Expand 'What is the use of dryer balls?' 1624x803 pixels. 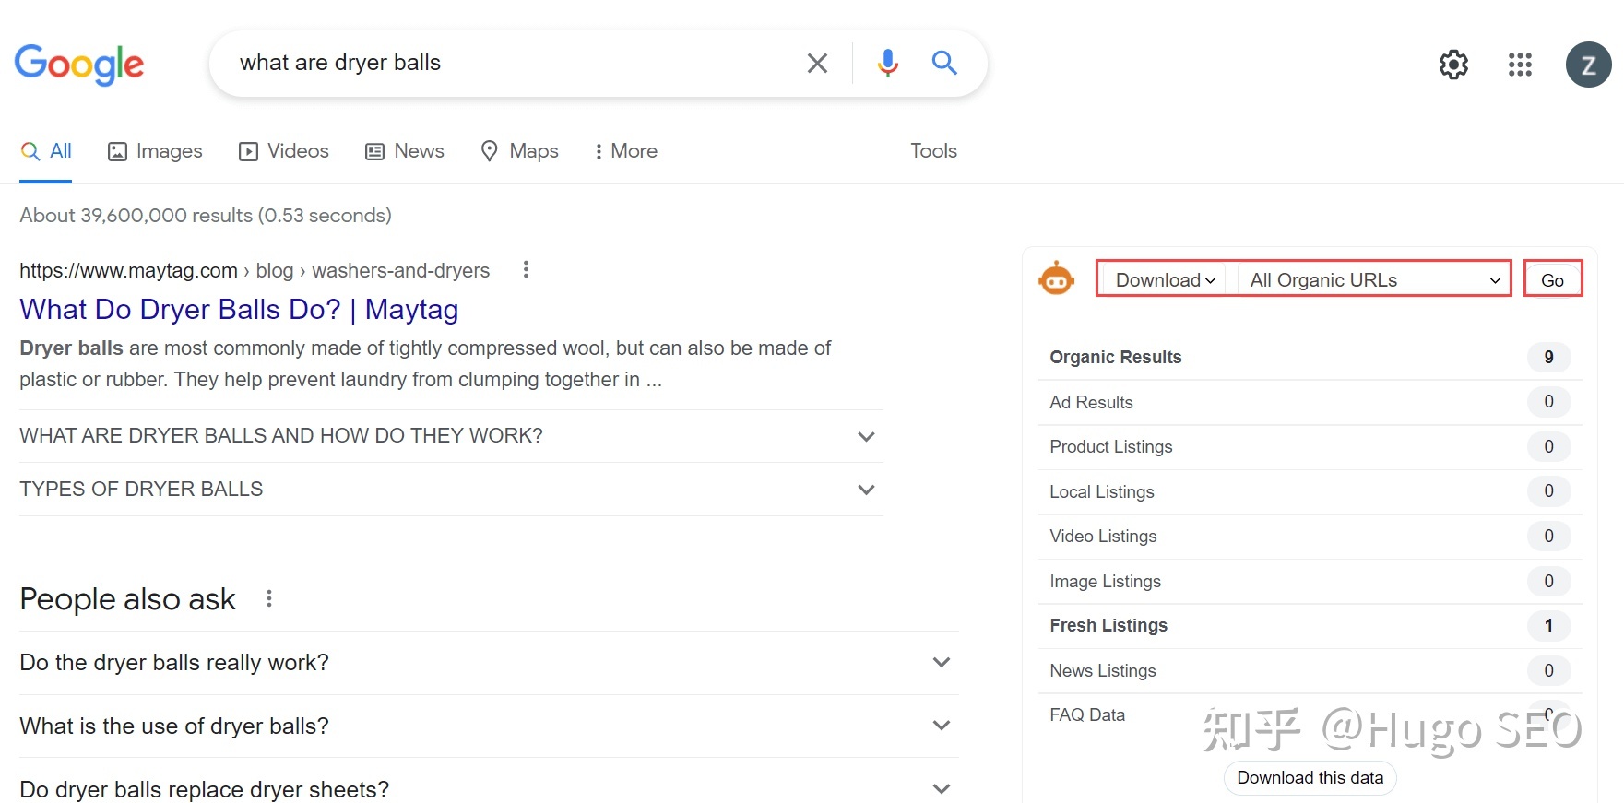pos(941,726)
